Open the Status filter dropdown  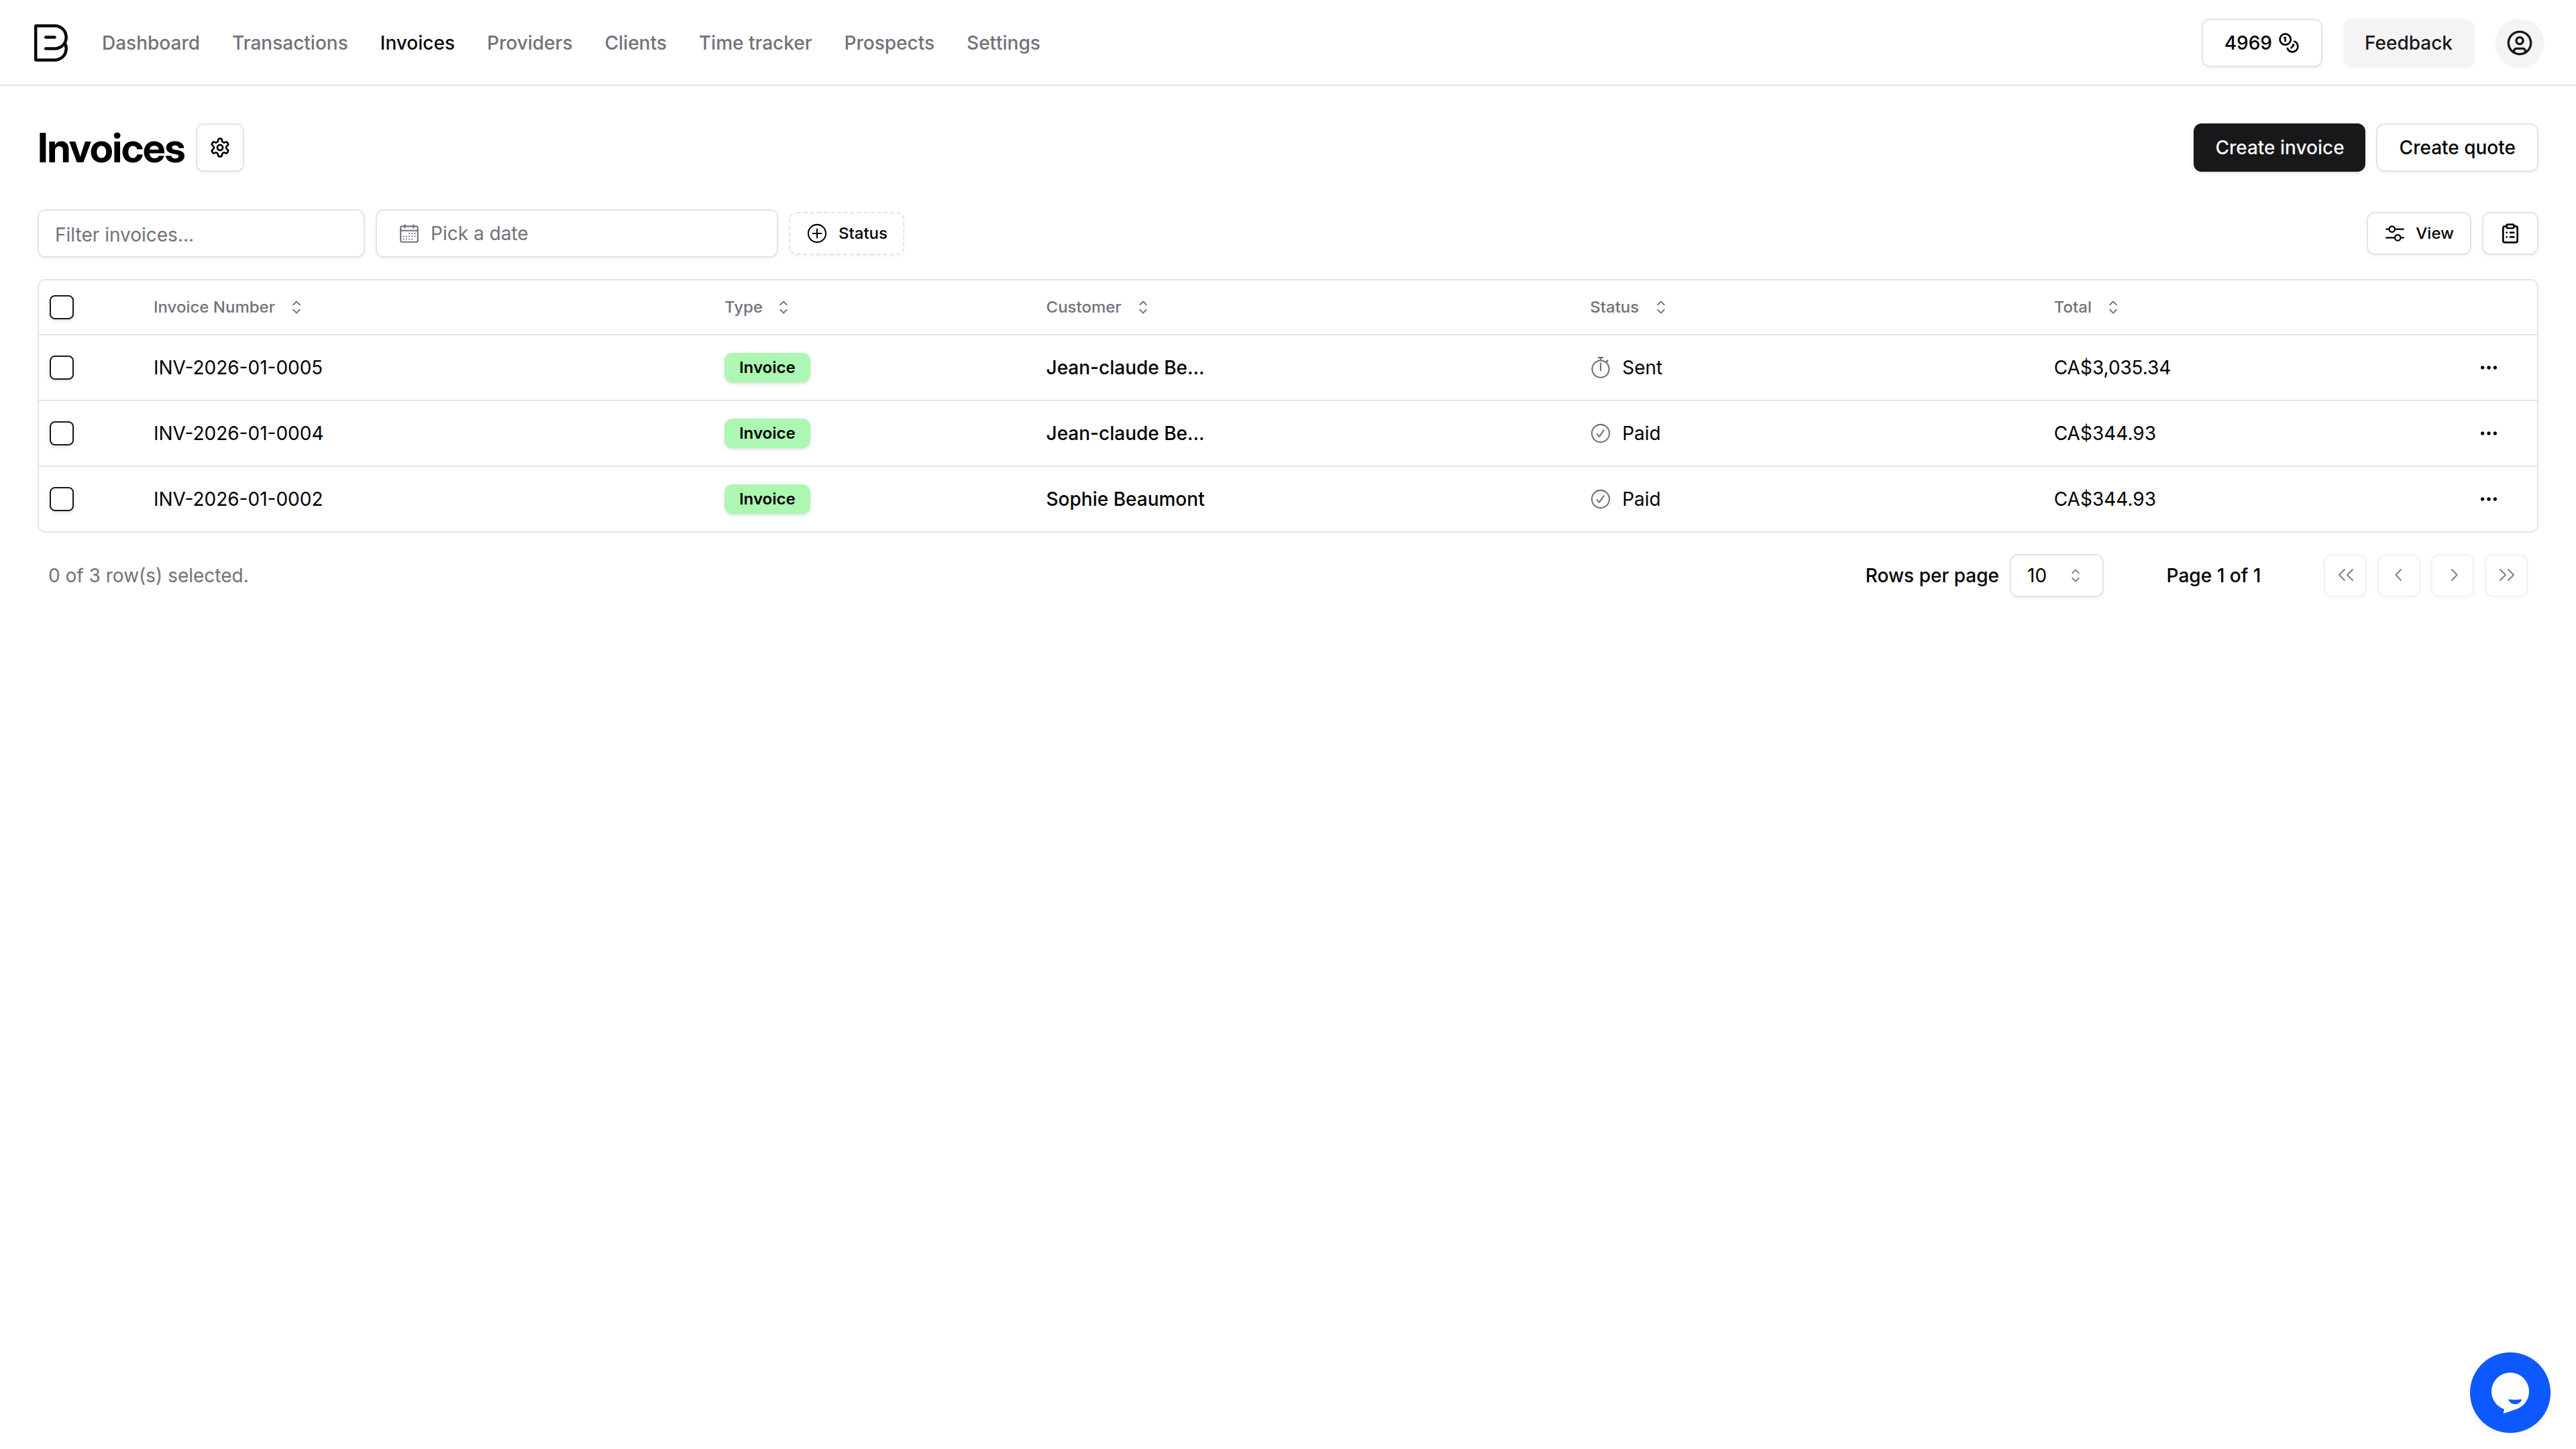tap(846, 233)
